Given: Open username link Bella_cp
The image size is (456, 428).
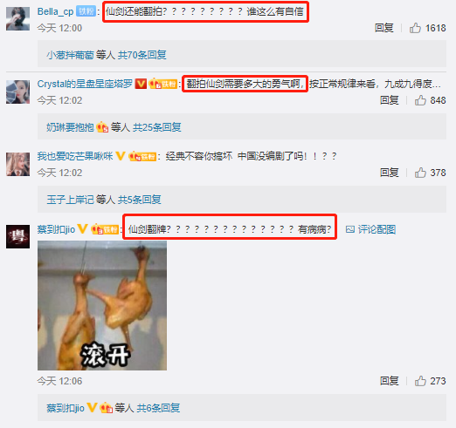Looking at the screenshot, I should (55, 11).
